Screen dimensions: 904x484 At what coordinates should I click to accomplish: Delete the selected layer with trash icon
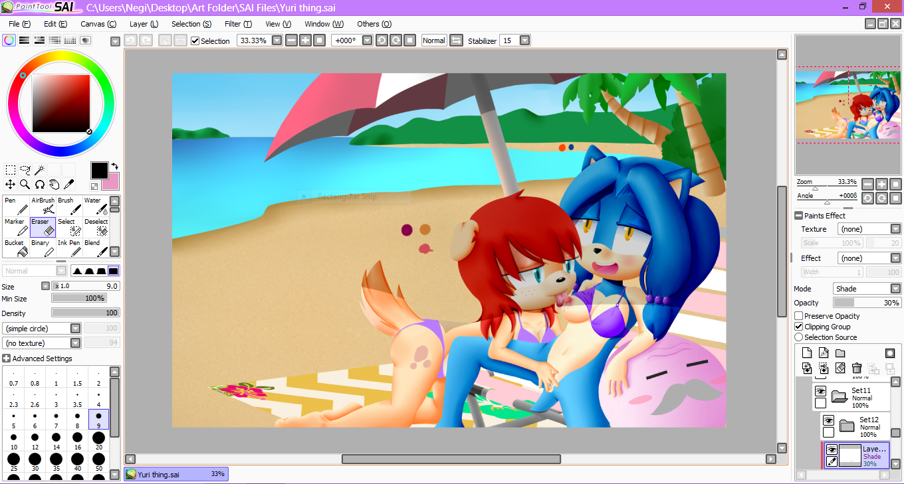(x=857, y=368)
